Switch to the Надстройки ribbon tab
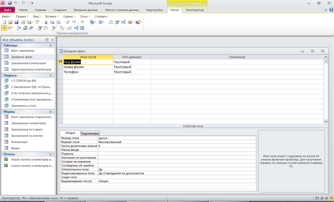The image size is (334, 202). 154,10
